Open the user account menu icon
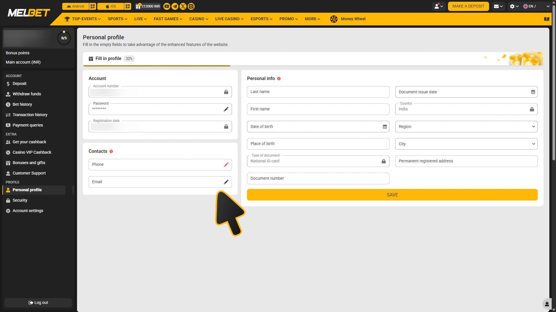Viewport: 556px width, 312px height. tap(439, 6)
